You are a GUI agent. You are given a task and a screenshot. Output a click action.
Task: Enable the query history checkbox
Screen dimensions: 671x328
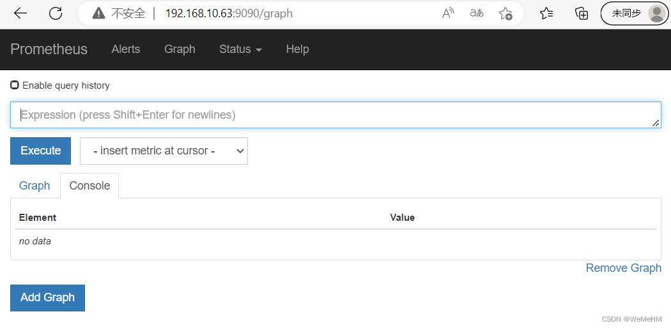(x=15, y=85)
